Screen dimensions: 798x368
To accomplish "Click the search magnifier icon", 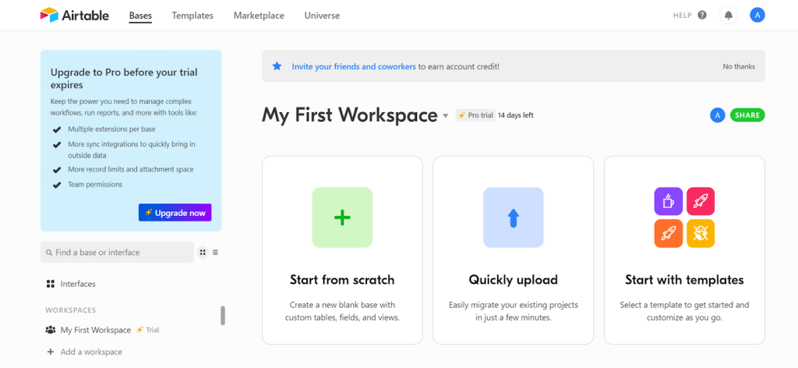I will pyautogui.click(x=49, y=253).
